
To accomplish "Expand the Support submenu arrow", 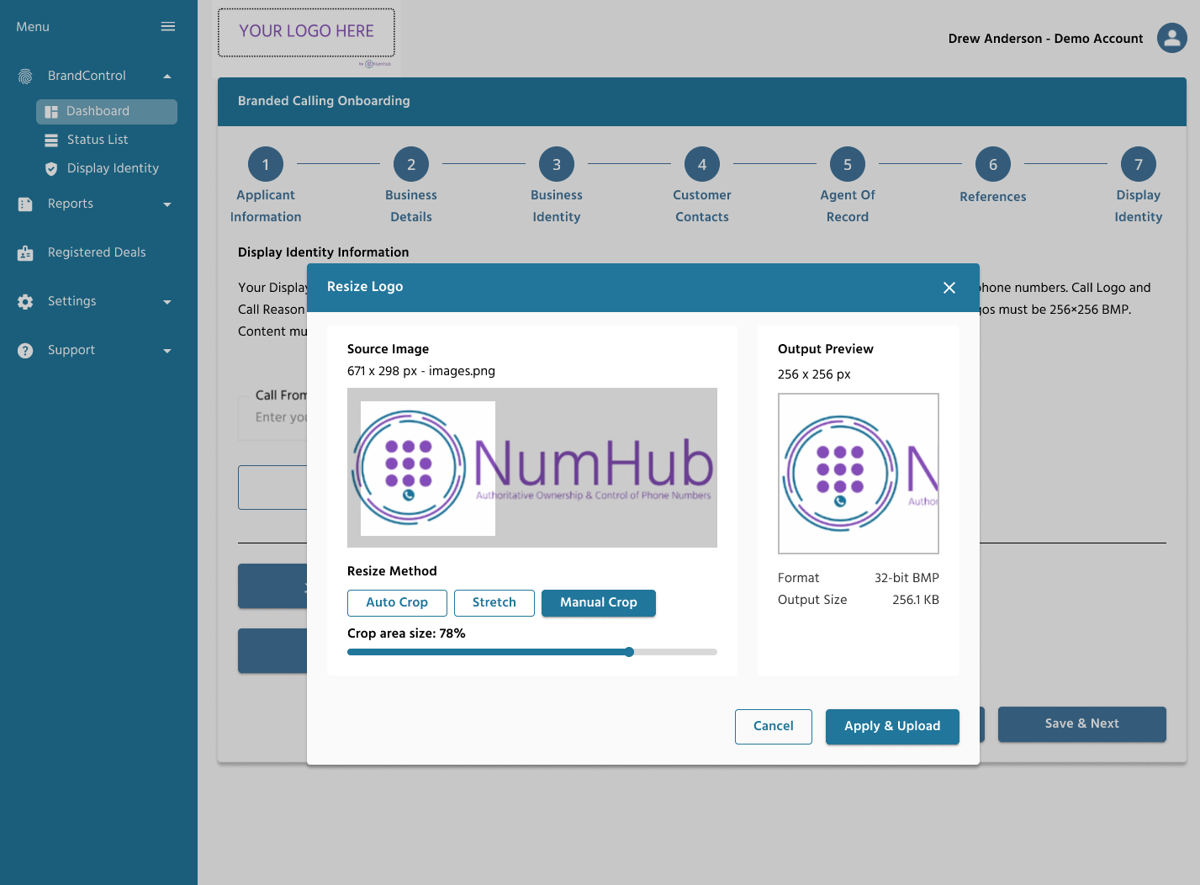I will pyautogui.click(x=167, y=351).
